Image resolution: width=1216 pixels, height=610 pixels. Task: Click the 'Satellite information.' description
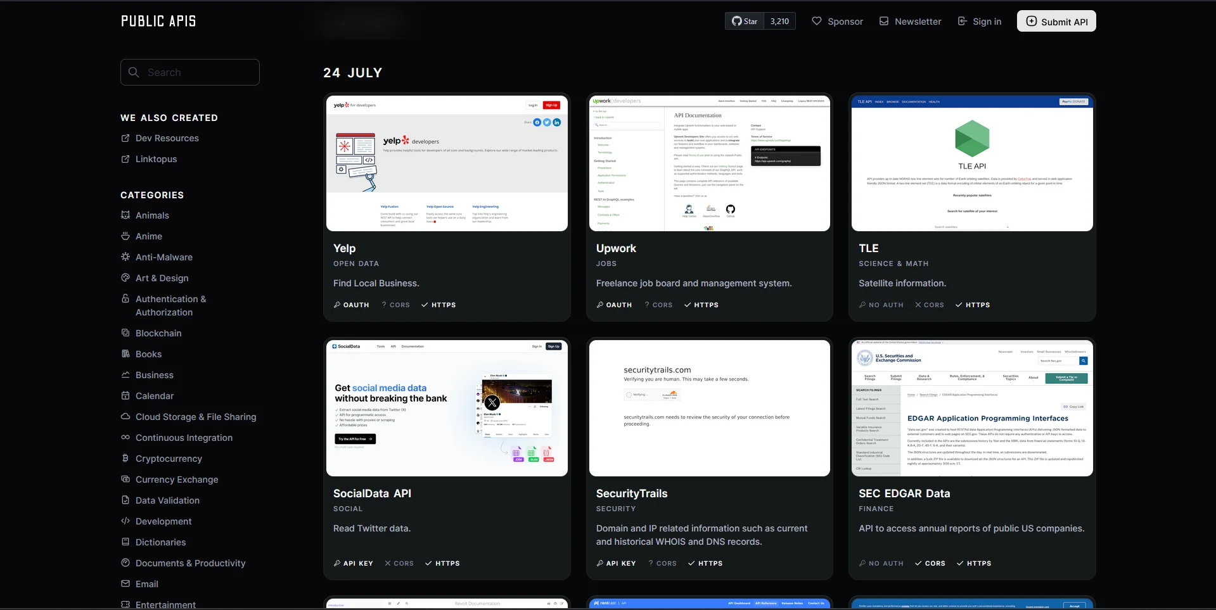click(902, 283)
